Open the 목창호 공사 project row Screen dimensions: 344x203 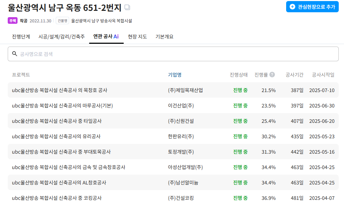point(60,90)
